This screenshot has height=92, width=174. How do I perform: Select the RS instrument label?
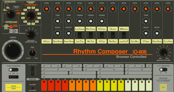click(33, 8)
